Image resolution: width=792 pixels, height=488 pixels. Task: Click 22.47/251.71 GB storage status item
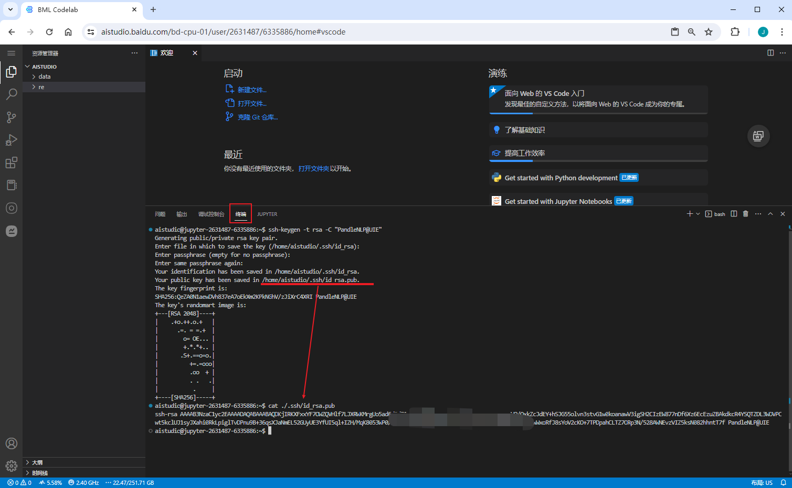[130, 483]
